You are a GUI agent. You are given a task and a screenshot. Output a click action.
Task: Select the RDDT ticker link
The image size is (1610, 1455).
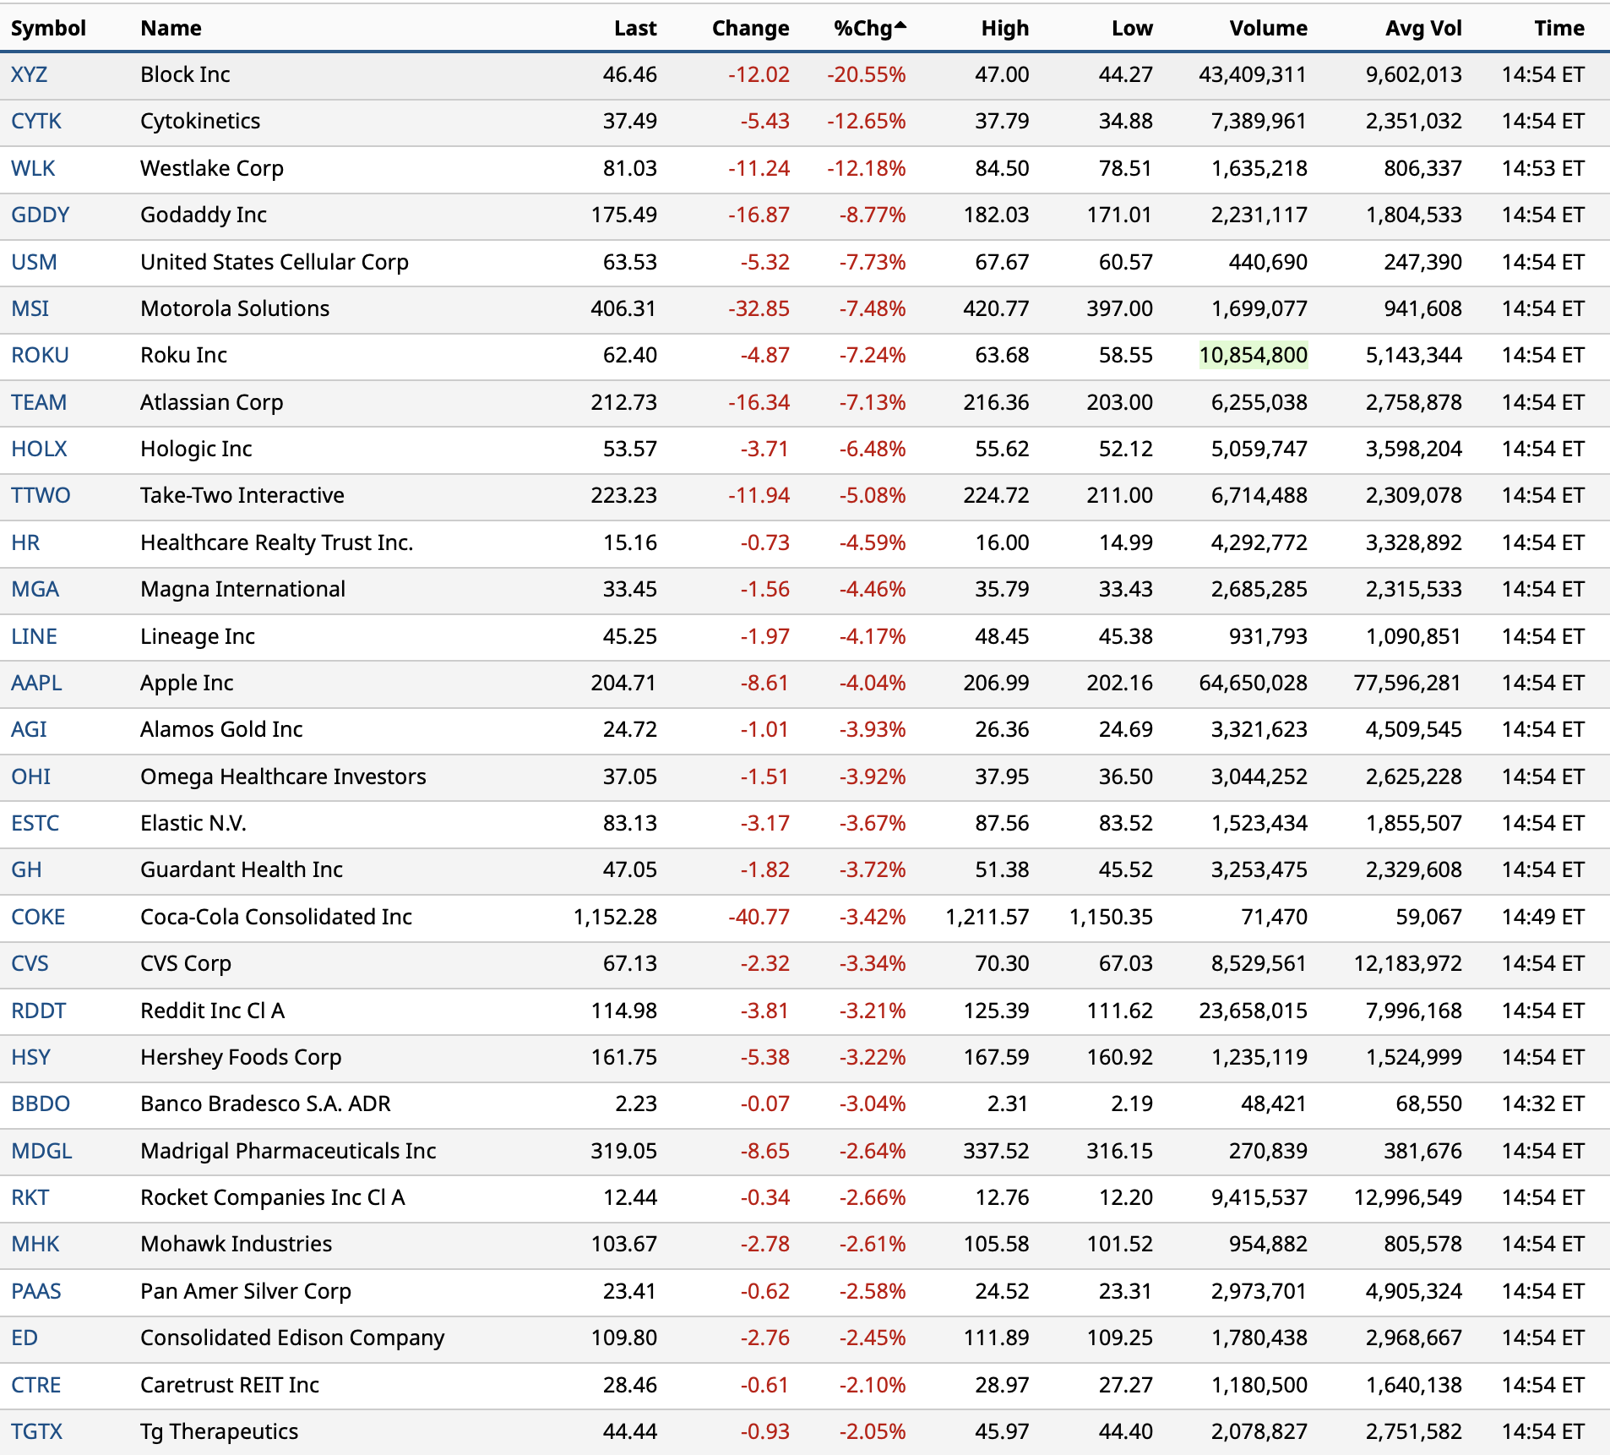coord(38,1011)
